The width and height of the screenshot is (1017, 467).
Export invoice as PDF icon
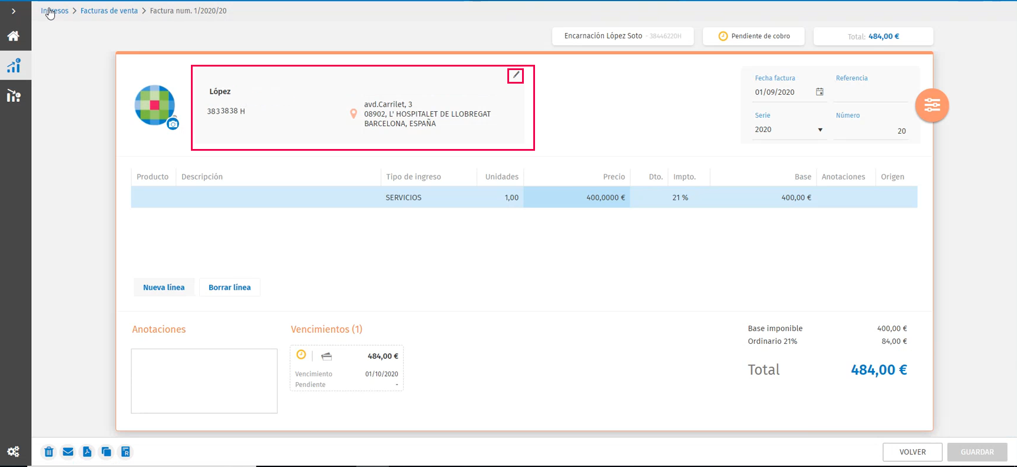[87, 452]
